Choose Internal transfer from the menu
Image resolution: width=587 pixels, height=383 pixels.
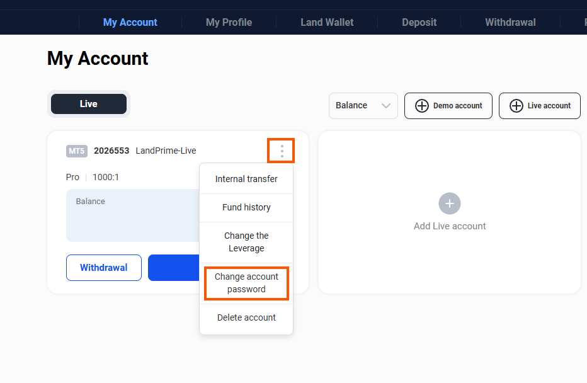[x=246, y=179]
